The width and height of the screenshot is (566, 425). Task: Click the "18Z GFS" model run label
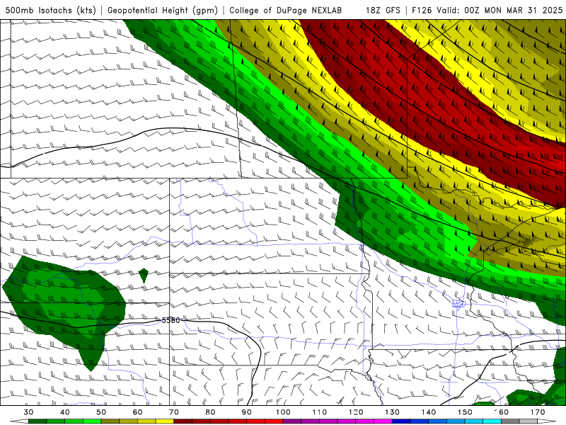coord(383,10)
